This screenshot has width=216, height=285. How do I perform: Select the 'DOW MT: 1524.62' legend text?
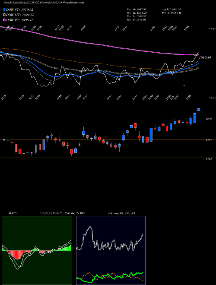click(x=20, y=15)
